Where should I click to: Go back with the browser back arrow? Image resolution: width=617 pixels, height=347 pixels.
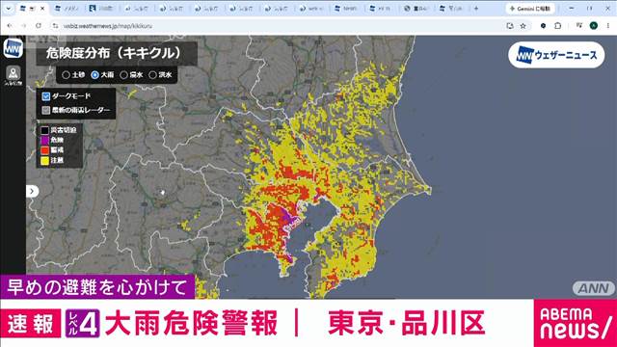10,26
